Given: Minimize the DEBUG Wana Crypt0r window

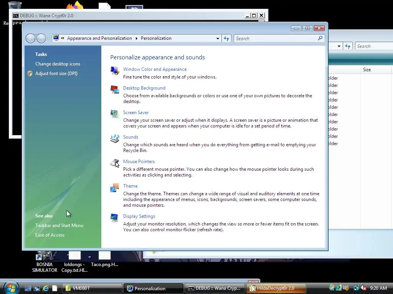Looking at the screenshot, I should pyautogui.click(x=247, y=15).
